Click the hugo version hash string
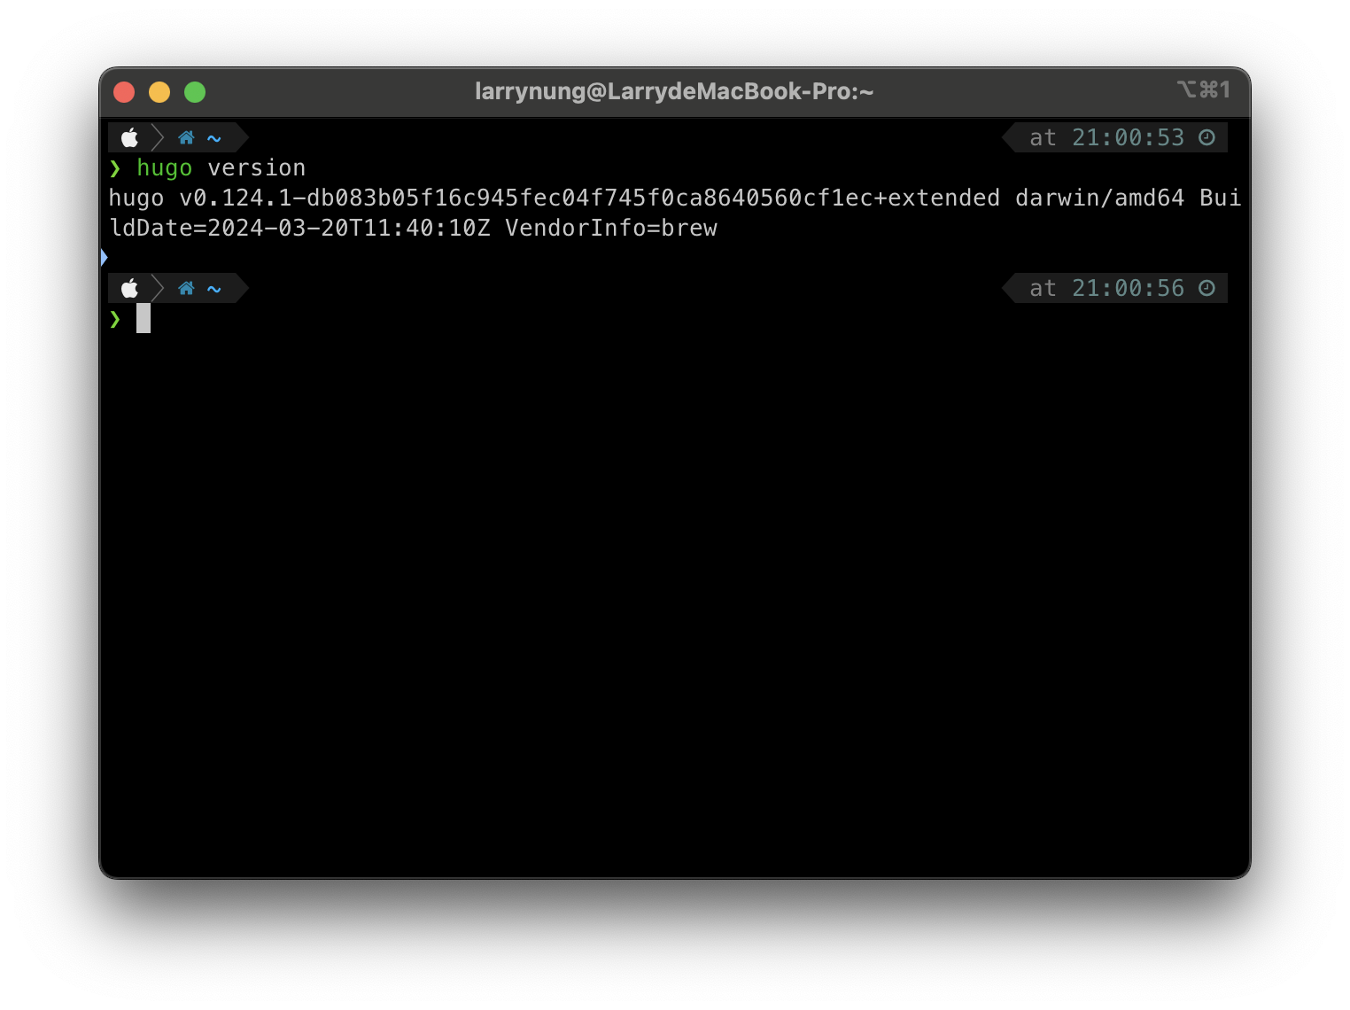This screenshot has height=1010, width=1350. 589,198
